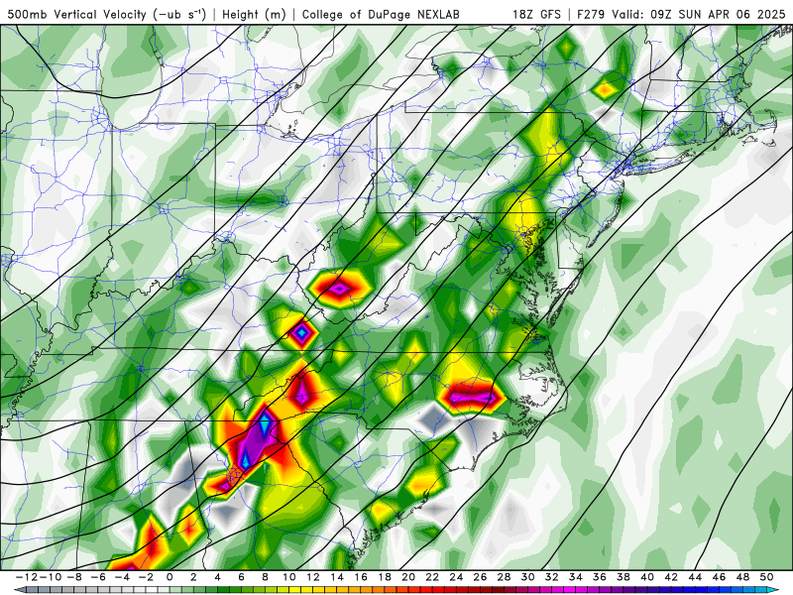The width and height of the screenshot is (793, 595).
Task: Click the '42' legend value
Action: click(x=671, y=577)
